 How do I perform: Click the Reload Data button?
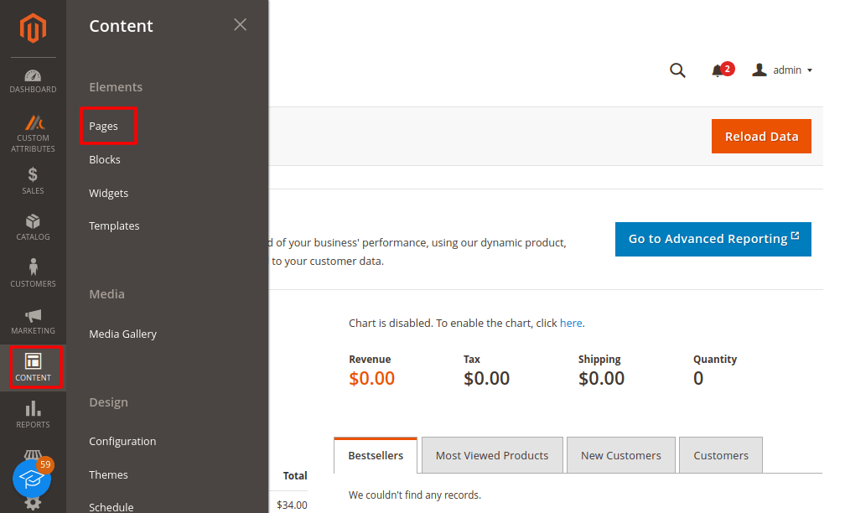coord(761,137)
